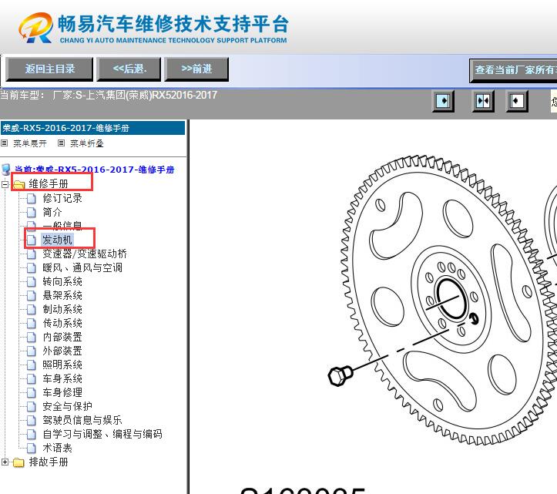The height and width of the screenshot is (494, 557).
Task: Click the panel collapse-left arrow icon
Action: (x=516, y=101)
